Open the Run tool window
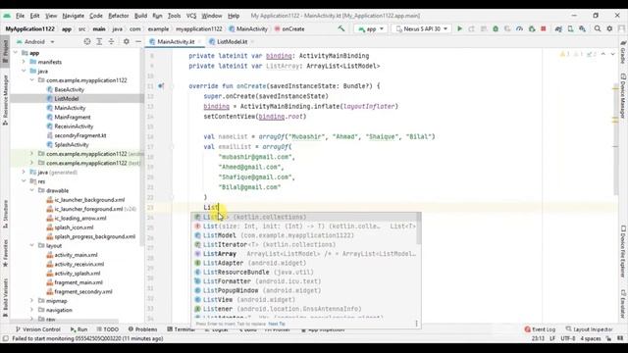Image resolution: width=628 pixels, height=353 pixels. [78, 329]
